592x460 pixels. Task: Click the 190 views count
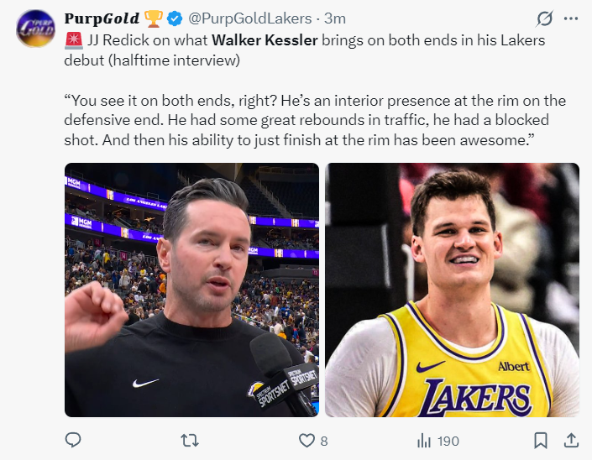click(448, 441)
